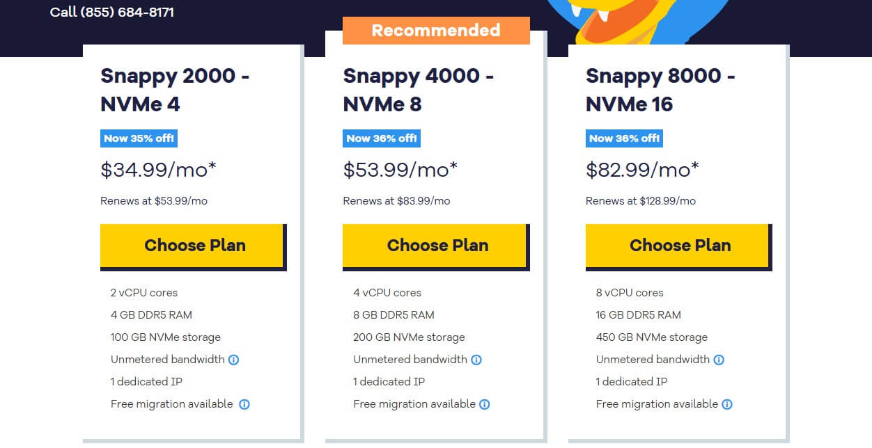Click the $53.99/mo price text
The height and width of the screenshot is (448, 872).
[x=400, y=168]
